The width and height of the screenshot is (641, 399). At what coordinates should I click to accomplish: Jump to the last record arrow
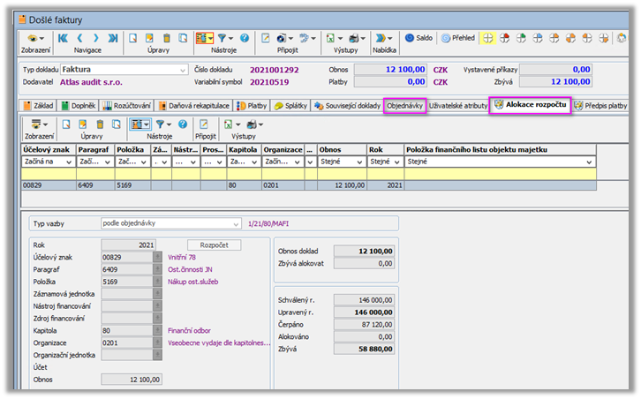(x=111, y=38)
